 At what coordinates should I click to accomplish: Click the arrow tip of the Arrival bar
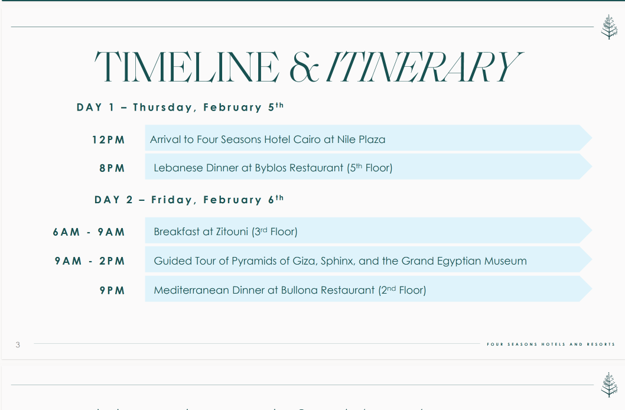[x=586, y=138]
